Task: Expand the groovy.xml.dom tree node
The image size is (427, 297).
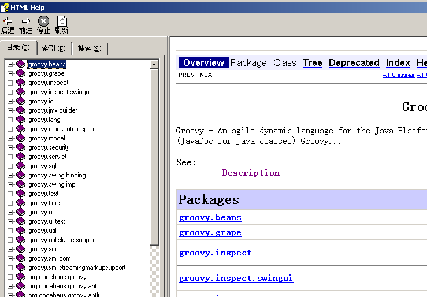Action: (10, 259)
